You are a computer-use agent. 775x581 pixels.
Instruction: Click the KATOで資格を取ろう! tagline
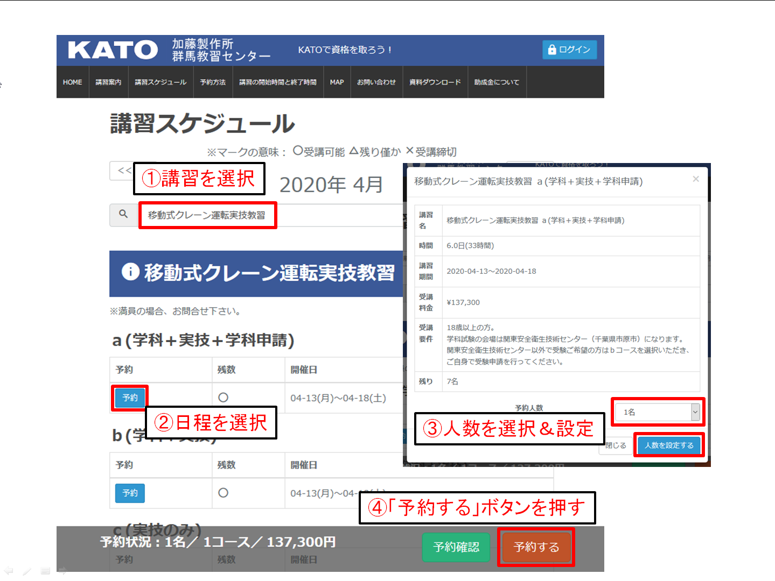point(345,49)
